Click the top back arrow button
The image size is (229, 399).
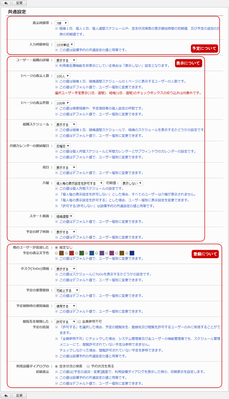point(5,3)
